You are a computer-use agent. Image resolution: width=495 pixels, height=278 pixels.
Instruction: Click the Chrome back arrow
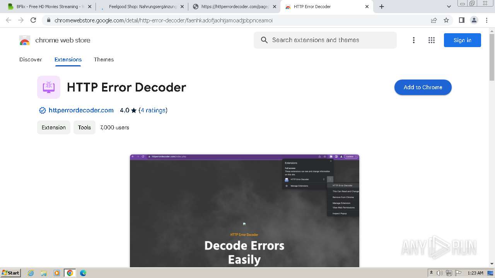pyautogui.click(x=9, y=20)
